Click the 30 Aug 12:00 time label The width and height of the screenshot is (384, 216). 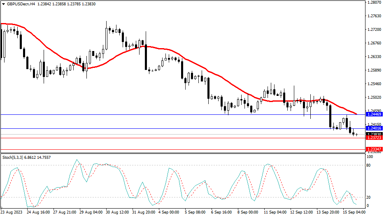point(117,212)
